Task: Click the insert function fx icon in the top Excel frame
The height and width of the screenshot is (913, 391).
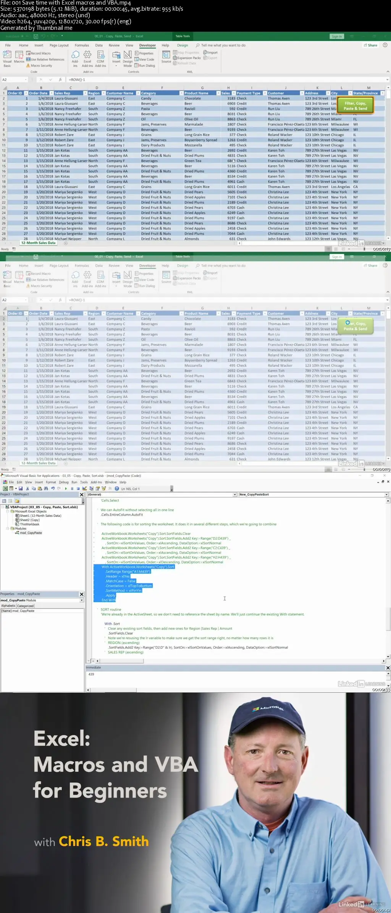Action: coord(60,80)
